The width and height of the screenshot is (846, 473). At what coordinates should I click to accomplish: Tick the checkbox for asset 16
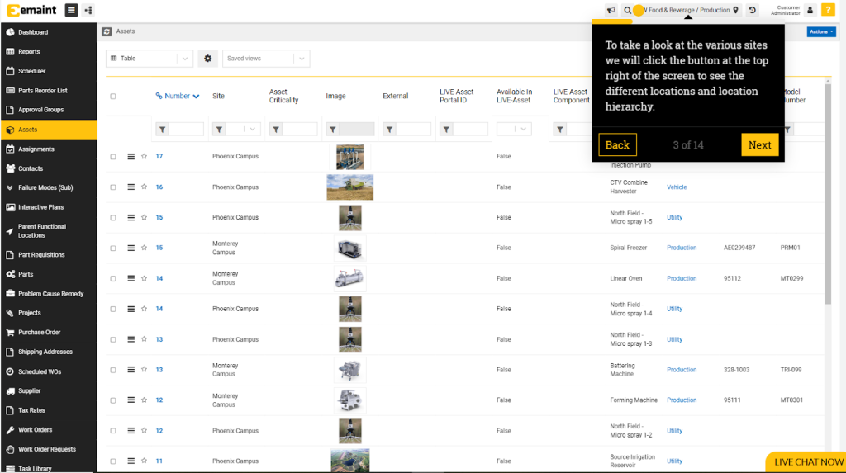pyautogui.click(x=113, y=187)
